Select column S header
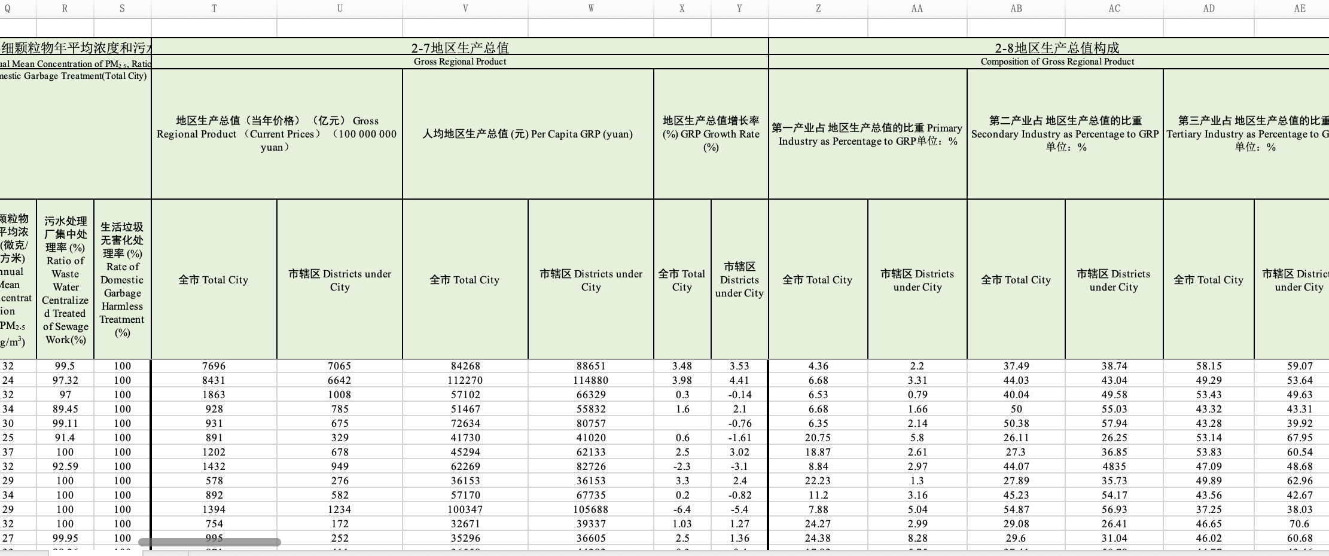The height and width of the screenshot is (556, 1329). (x=123, y=8)
